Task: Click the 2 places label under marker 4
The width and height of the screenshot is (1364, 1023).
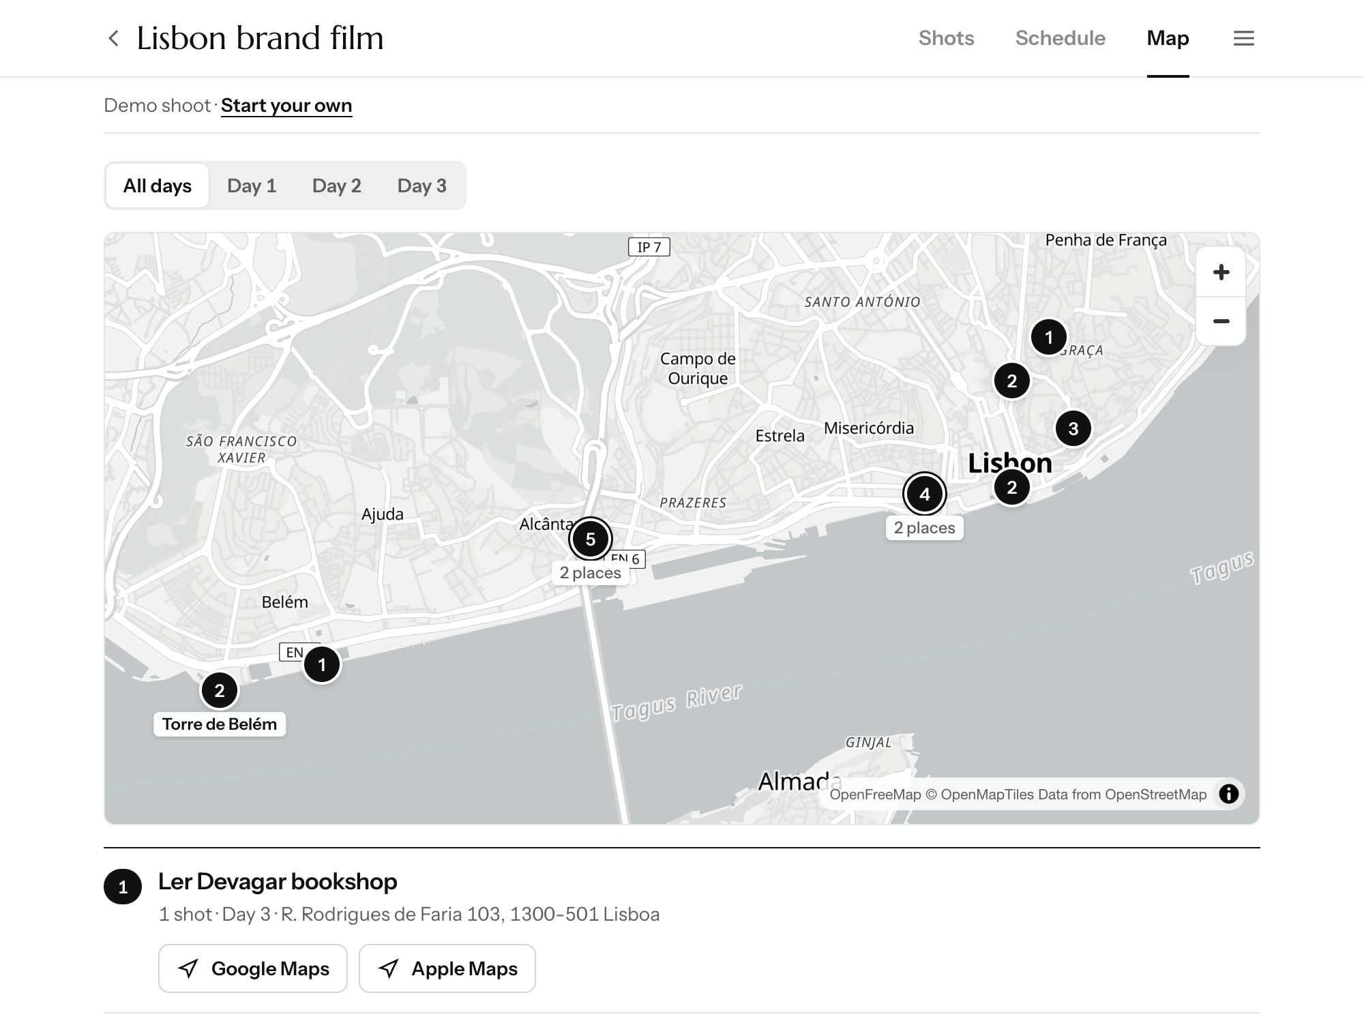Action: tap(925, 528)
